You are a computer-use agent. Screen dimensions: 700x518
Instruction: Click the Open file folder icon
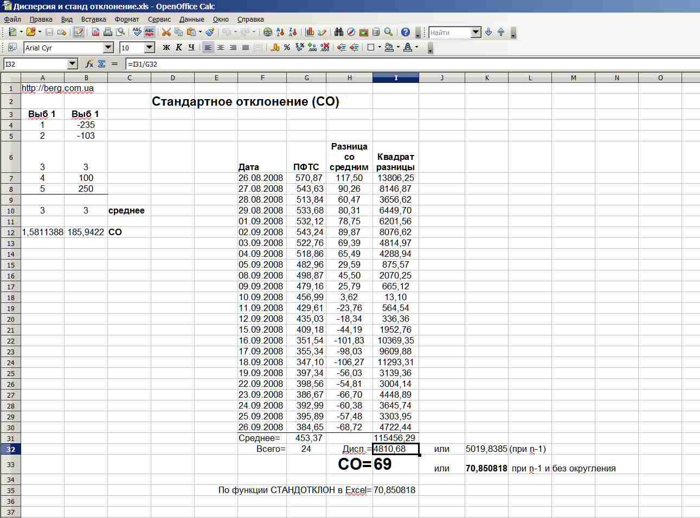31,33
